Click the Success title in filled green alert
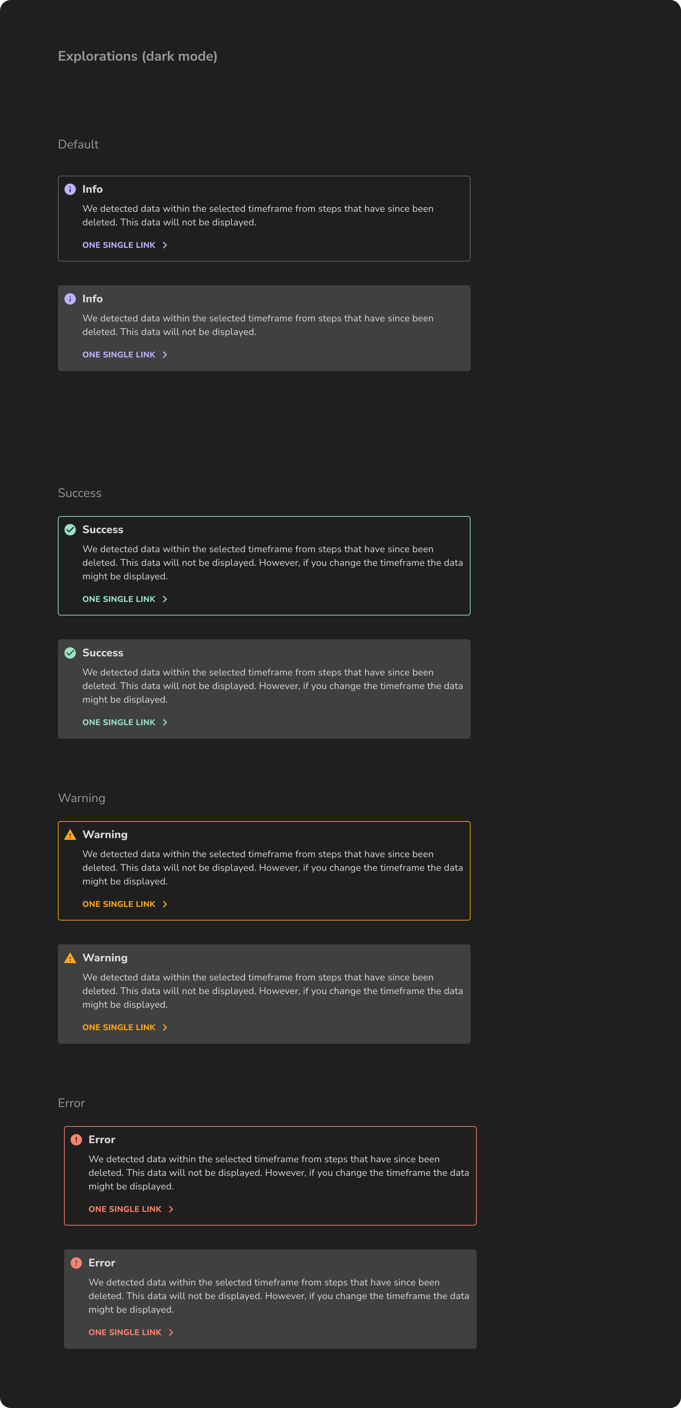Viewport: 681px width, 1408px height. click(103, 653)
